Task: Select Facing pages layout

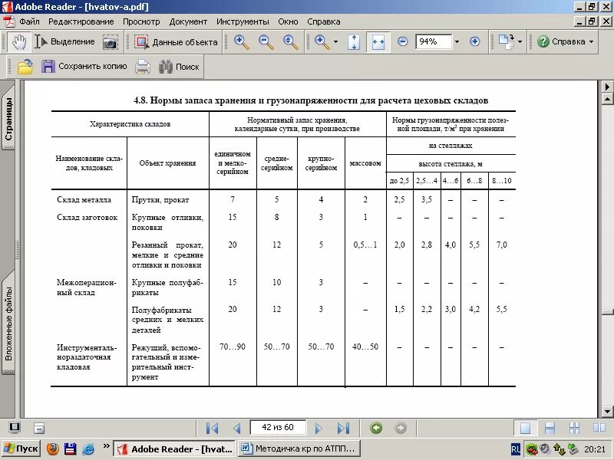Action: [x=599, y=428]
